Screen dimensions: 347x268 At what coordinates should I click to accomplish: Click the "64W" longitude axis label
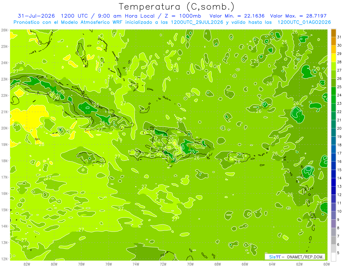tap(272, 264)
